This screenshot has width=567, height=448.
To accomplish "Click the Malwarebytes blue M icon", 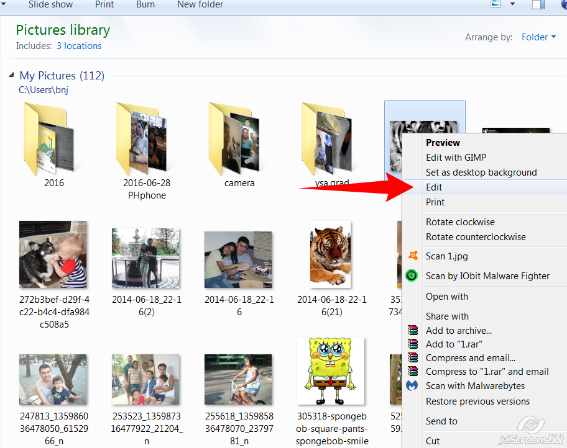I will [x=412, y=385].
